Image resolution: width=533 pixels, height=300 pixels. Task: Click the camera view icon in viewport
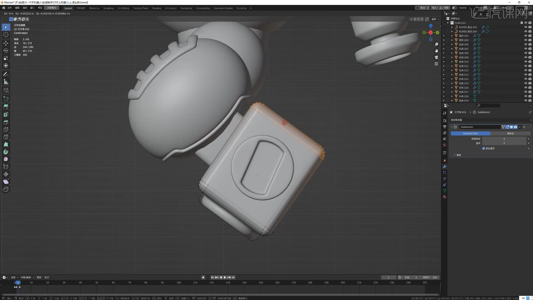click(x=436, y=57)
